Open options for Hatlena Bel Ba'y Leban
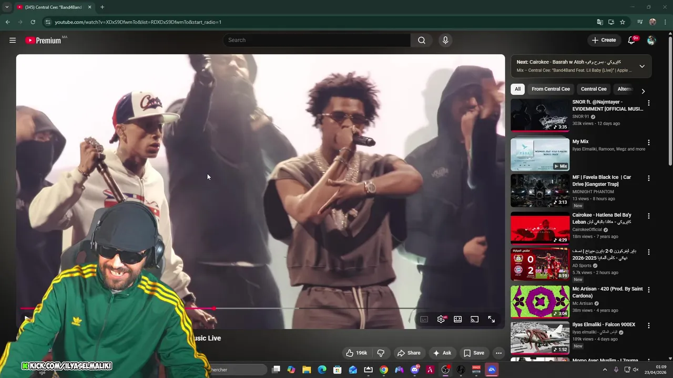Image resolution: width=673 pixels, height=378 pixels. click(x=648, y=216)
